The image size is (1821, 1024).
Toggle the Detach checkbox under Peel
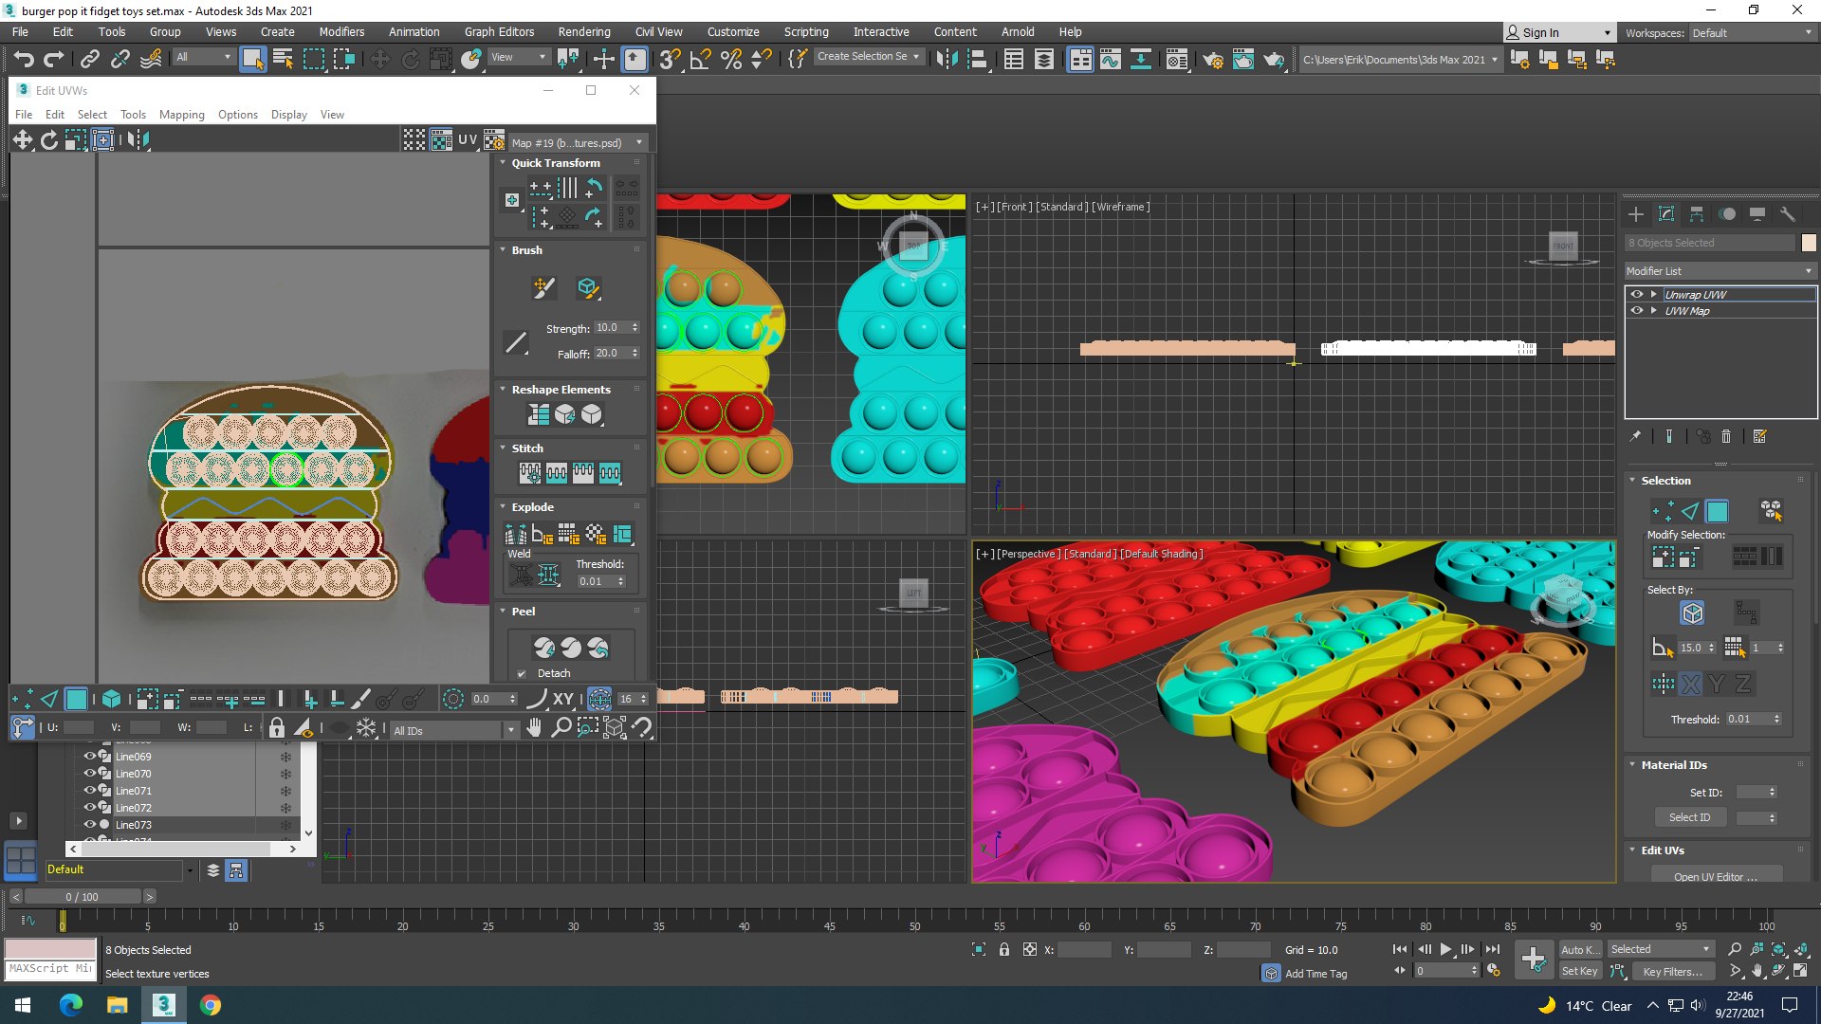coord(522,673)
